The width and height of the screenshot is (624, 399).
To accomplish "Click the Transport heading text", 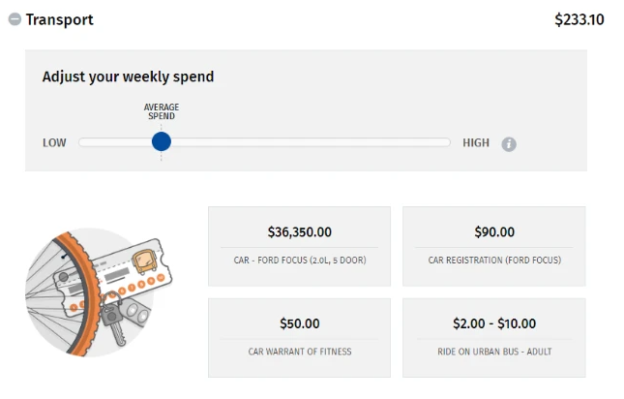I will click(x=59, y=19).
